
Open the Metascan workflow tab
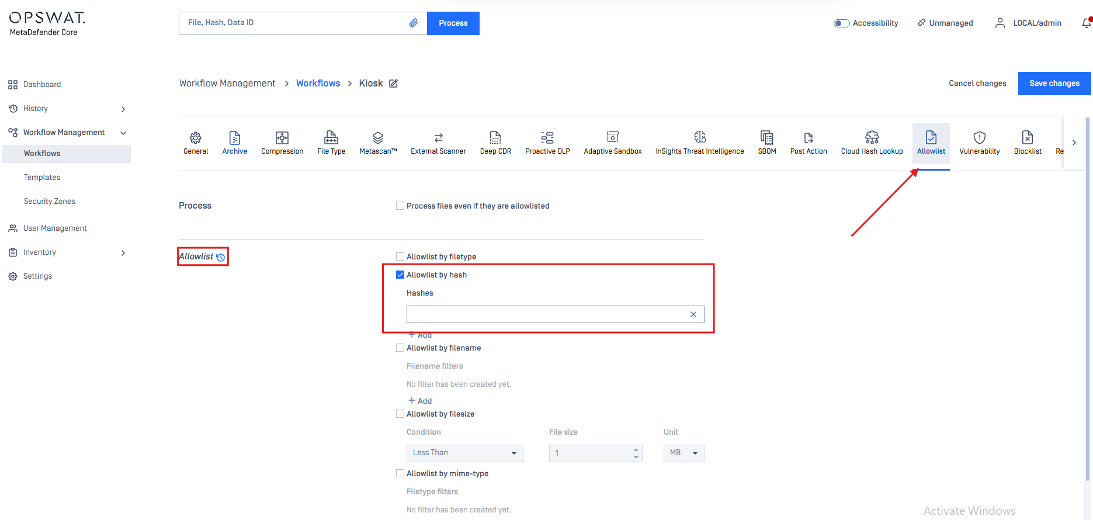(x=378, y=143)
